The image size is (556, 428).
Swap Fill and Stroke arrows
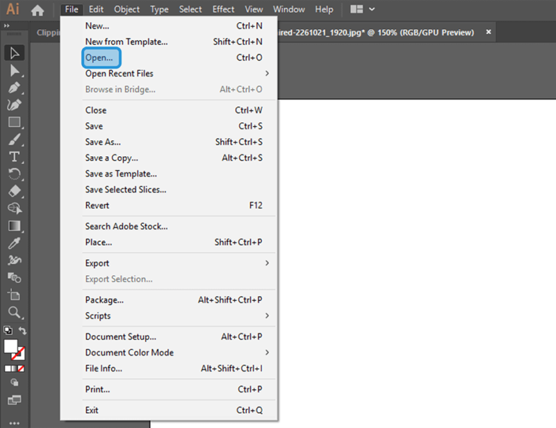click(23, 331)
